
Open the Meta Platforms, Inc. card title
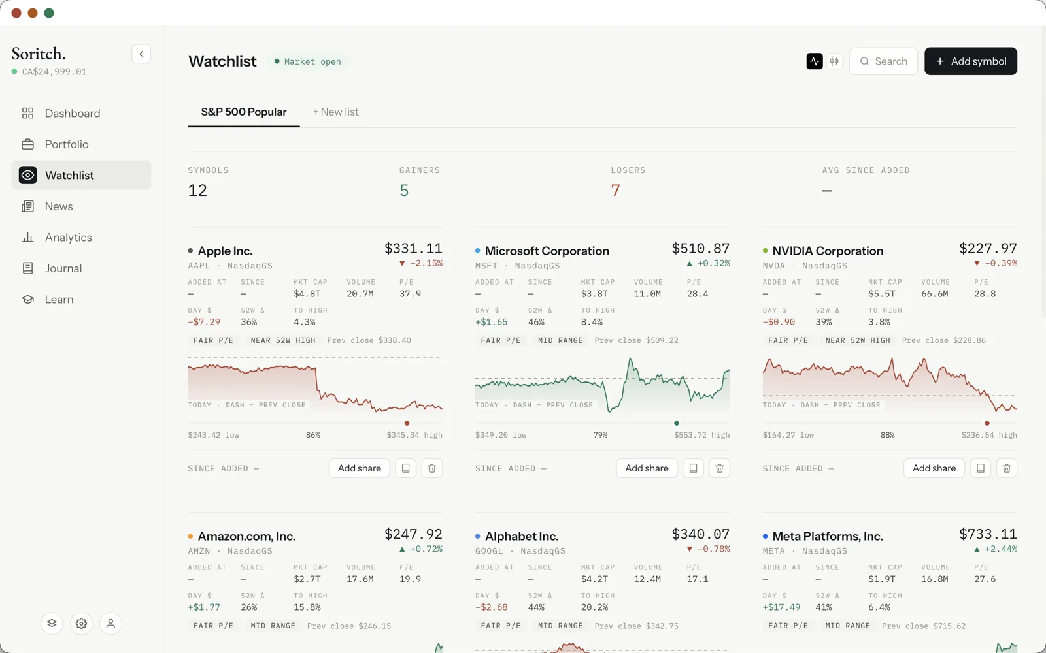click(828, 536)
